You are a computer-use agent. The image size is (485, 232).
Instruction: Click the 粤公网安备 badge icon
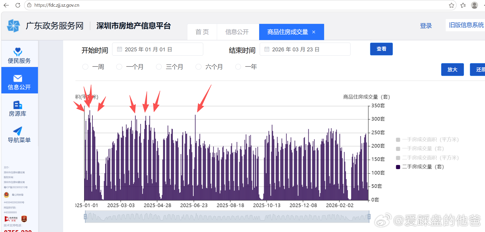(x=6, y=195)
